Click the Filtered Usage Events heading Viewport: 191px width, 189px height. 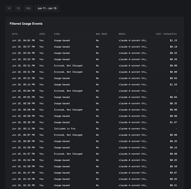pyautogui.click(x=26, y=24)
